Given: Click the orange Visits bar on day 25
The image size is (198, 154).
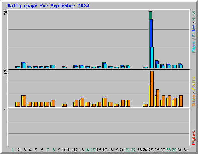Looking at the screenshot, I should (x=152, y=89).
